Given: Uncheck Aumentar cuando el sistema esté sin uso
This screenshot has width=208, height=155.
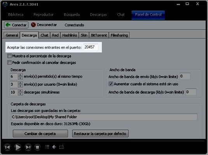Looking at the screenshot, I should [111, 84].
